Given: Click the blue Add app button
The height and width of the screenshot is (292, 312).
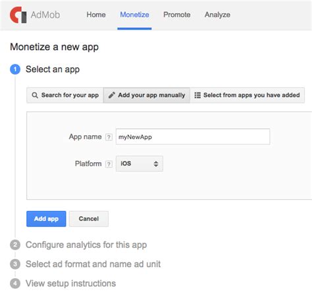Looking at the screenshot, I should [x=46, y=219].
